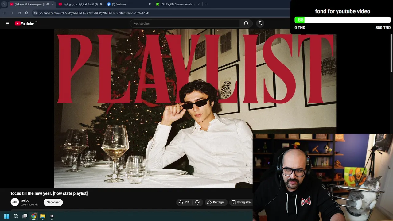Viewport: 393px width, 221px height.
Task: Open the Windows Start menu
Action: pos(6,216)
